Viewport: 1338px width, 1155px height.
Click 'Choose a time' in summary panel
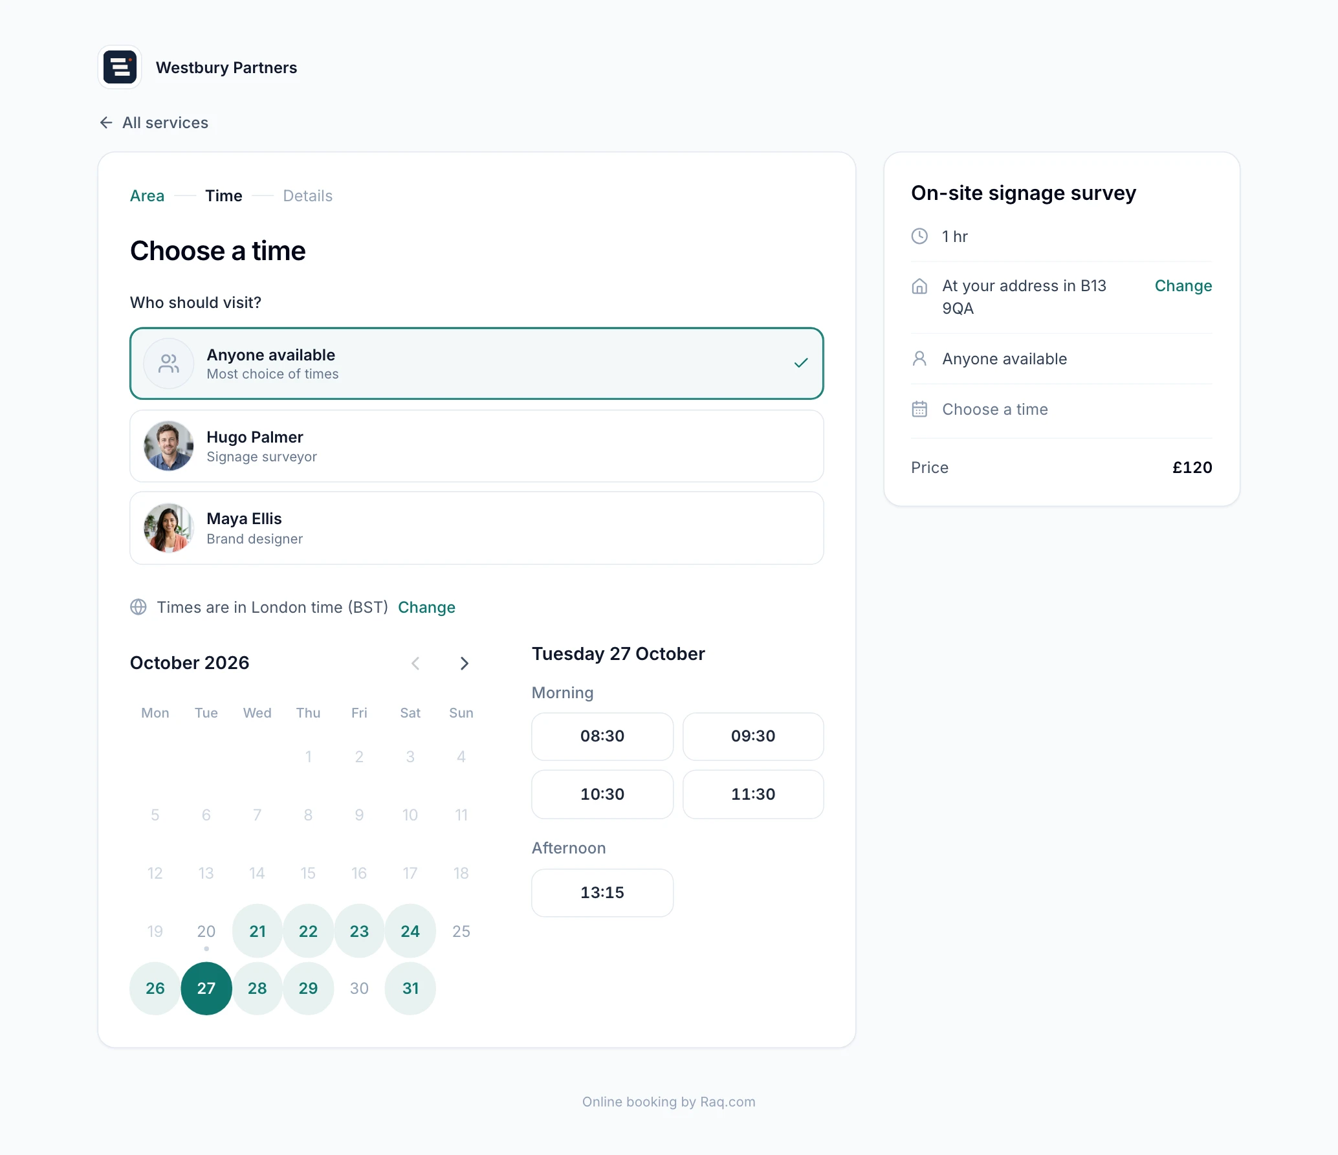click(x=995, y=409)
